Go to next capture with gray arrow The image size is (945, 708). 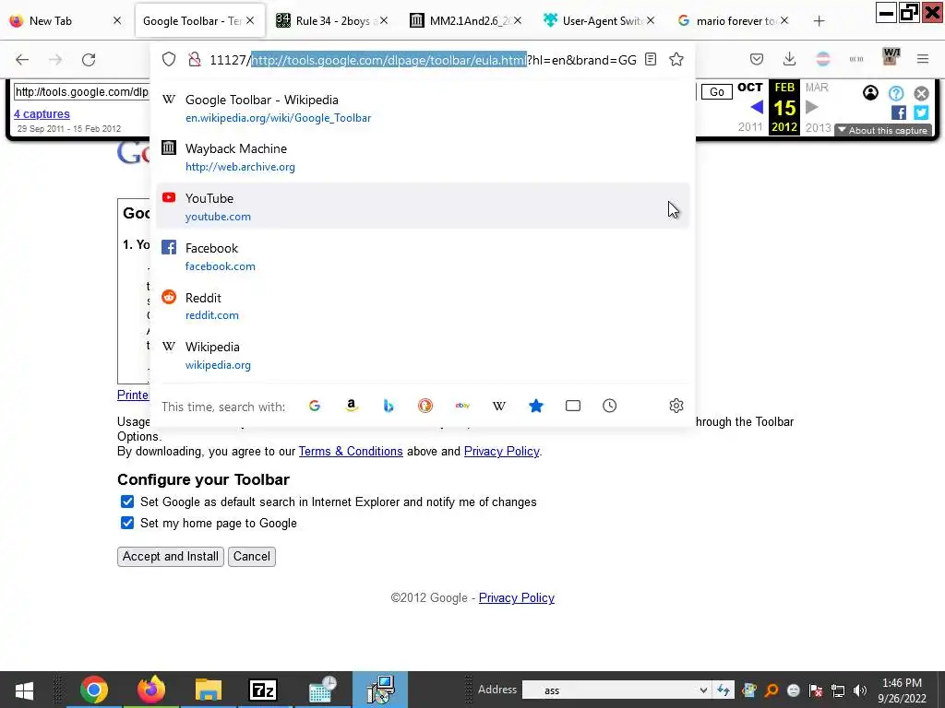812,107
